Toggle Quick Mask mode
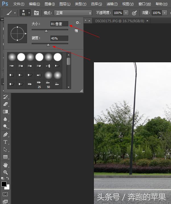The width and height of the screenshot is (171, 204). pyautogui.click(x=5, y=194)
